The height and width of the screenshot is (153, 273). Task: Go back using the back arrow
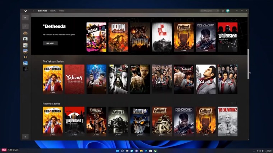click(34, 11)
